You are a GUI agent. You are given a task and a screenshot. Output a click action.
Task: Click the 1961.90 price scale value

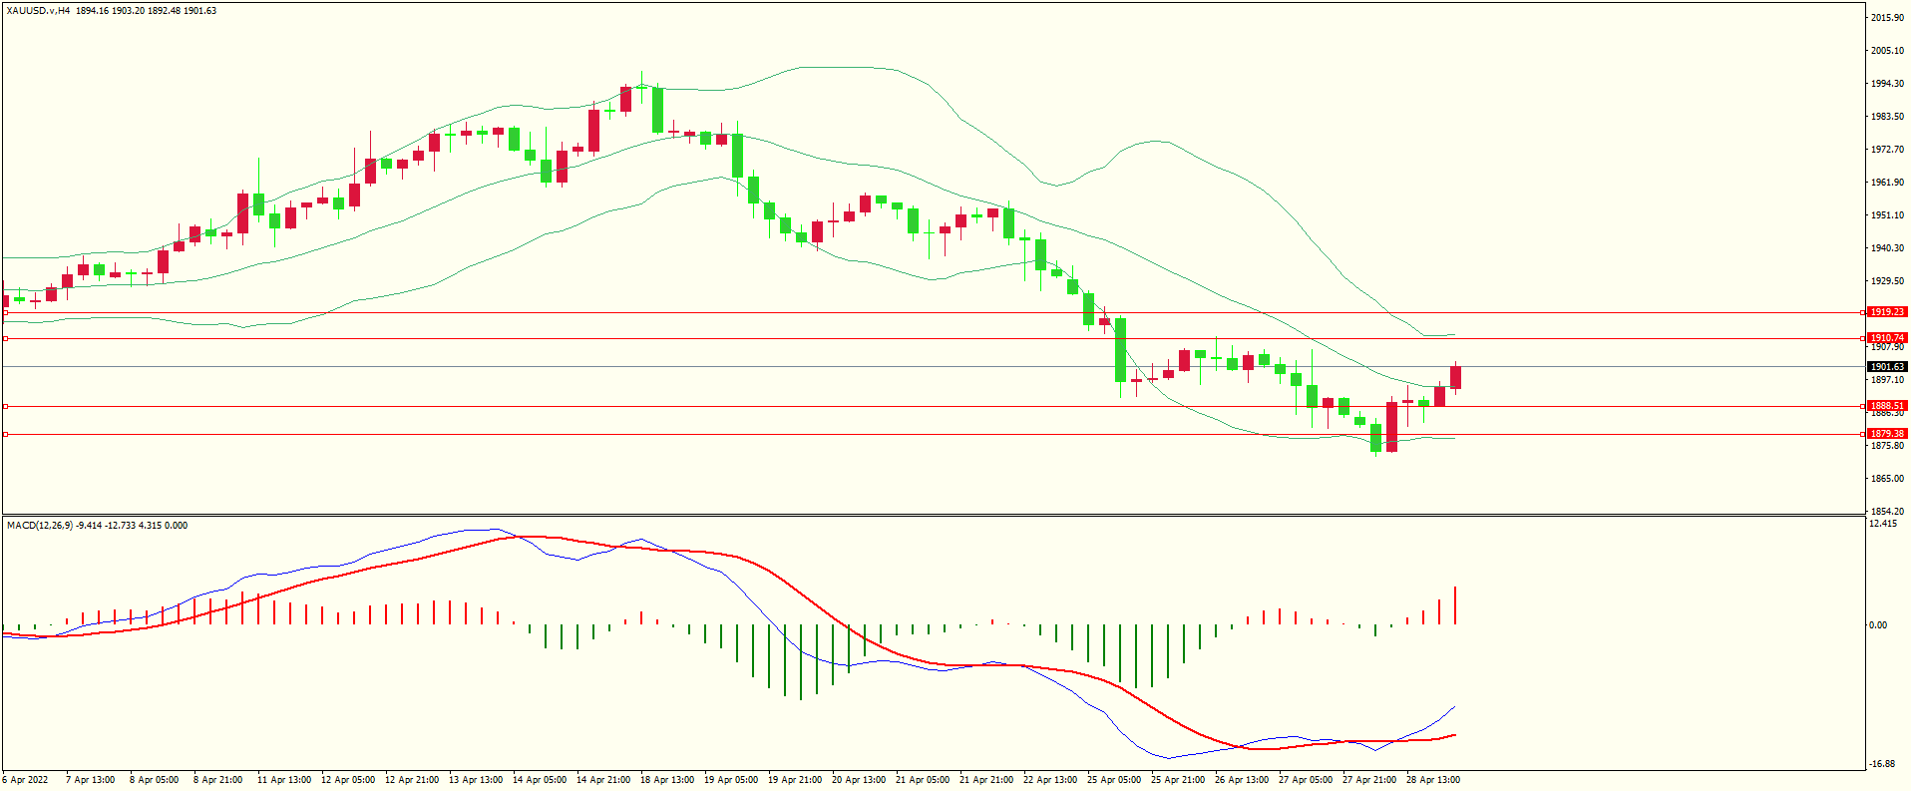(x=1886, y=183)
